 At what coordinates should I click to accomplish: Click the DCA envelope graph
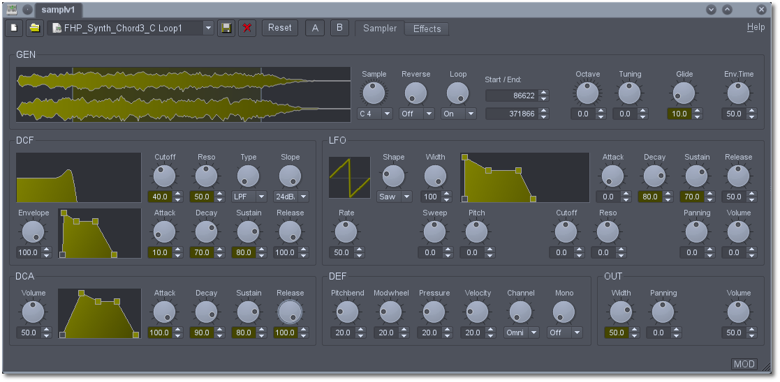click(99, 314)
